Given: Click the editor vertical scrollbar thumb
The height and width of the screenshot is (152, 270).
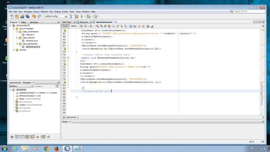Looking at the screenshot, I should tap(261, 93).
